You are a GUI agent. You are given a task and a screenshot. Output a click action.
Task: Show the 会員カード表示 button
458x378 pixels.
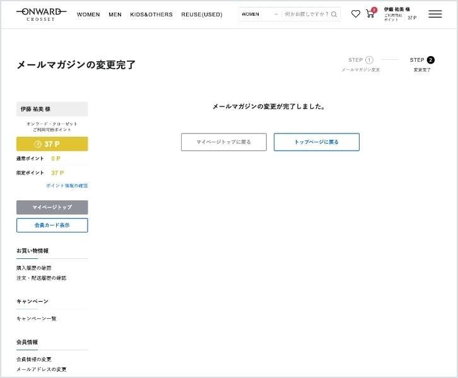[52, 225]
